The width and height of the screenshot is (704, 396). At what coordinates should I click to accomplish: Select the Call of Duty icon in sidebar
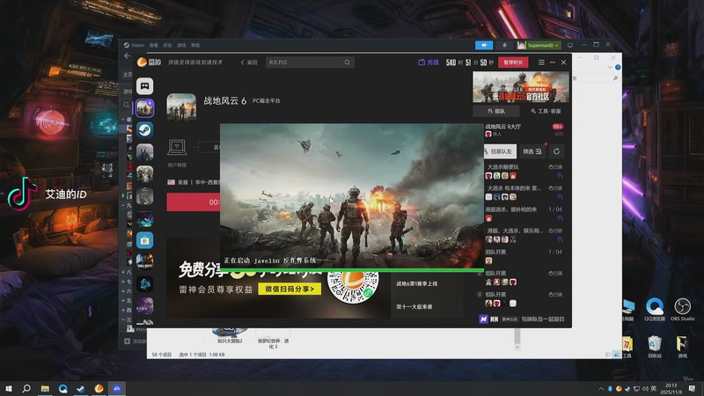144,261
